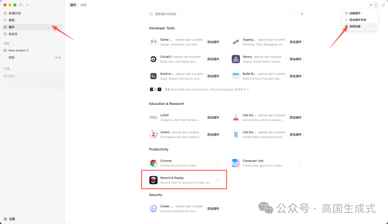Add the Zotero plugin
Viewport: 388px width, 224px height.
click(x=213, y=135)
